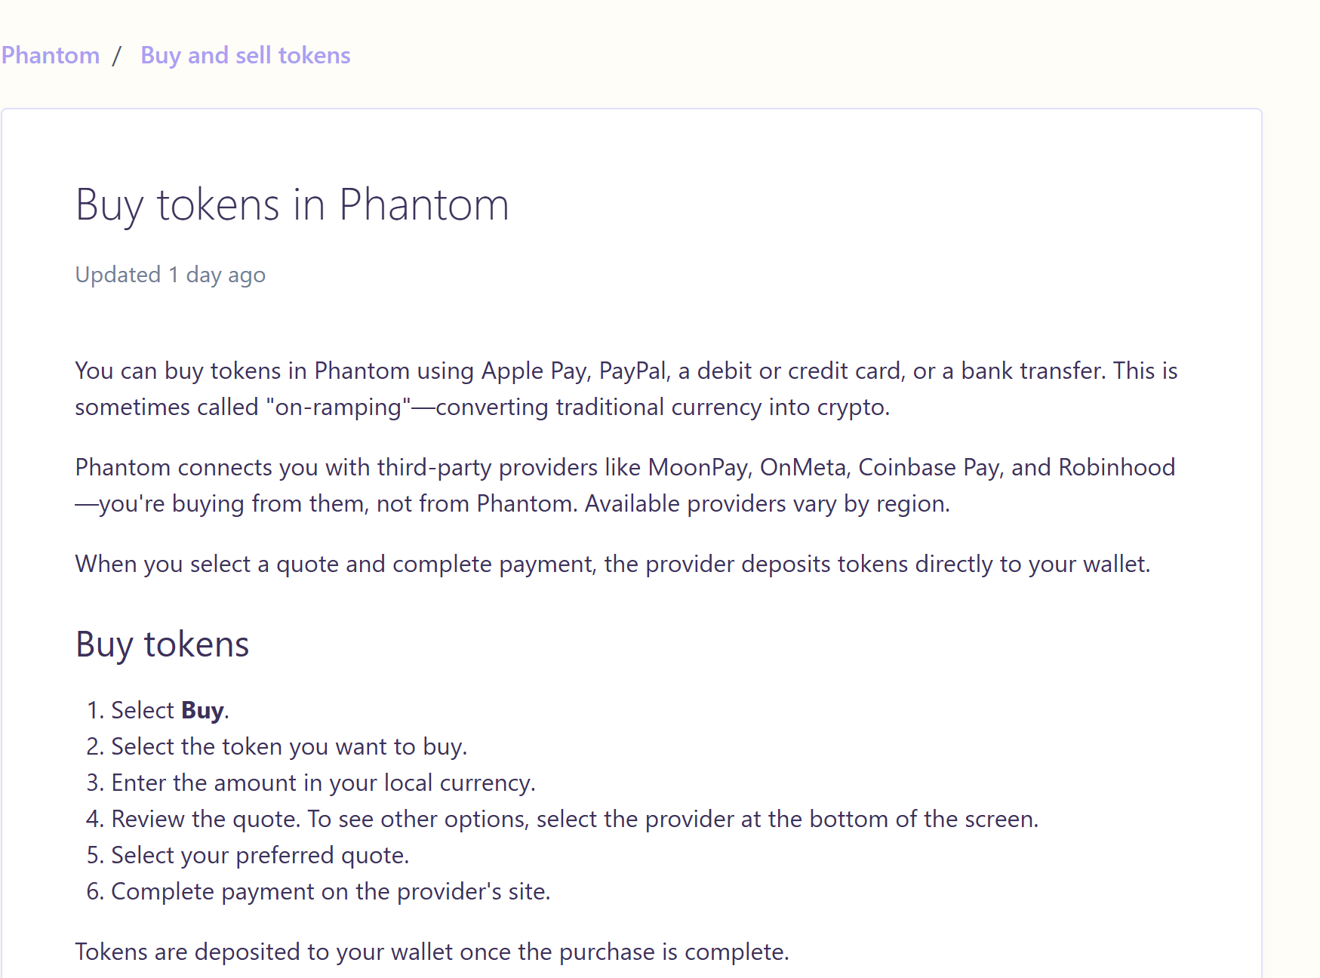Go to Buy and sell tokens breadcrumb
Screen dimensions: 1320x978
click(x=245, y=56)
